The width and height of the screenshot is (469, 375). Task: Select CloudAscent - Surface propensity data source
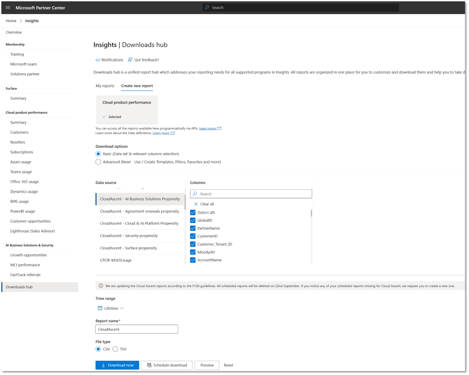click(x=140, y=248)
